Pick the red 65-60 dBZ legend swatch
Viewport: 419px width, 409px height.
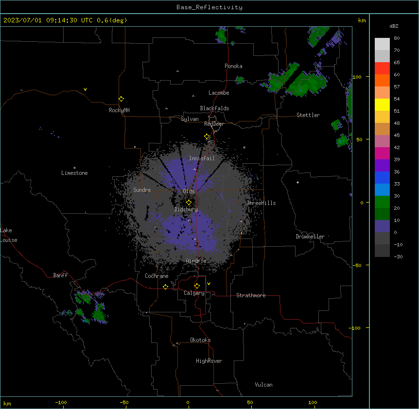point(382,68)
